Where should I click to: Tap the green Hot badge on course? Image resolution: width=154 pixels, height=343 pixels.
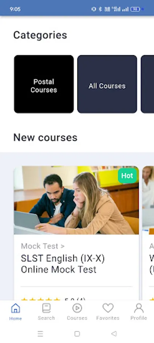[127, 176]
